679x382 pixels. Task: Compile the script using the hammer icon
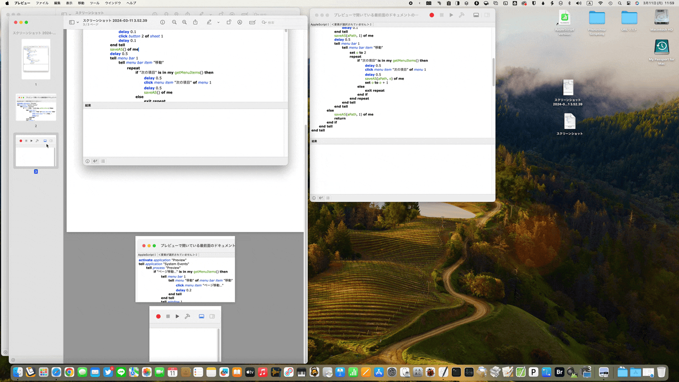(462, 15)
